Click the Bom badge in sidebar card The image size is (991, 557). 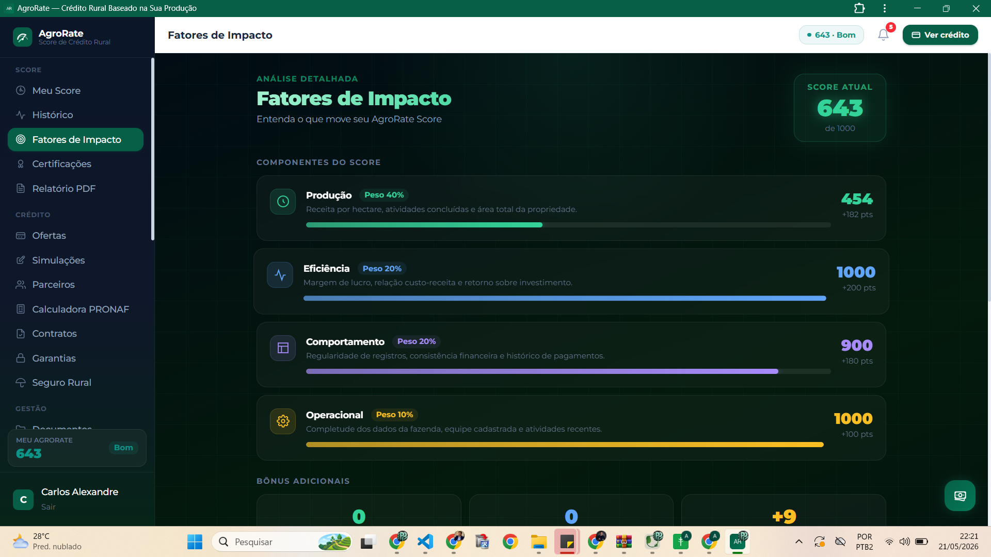point(123,448)
